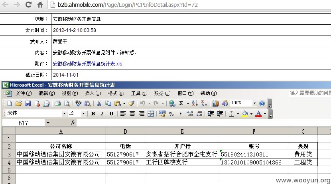Paste using the clipboard icon
Screen dimensions: 331x184
coord(117,103)
